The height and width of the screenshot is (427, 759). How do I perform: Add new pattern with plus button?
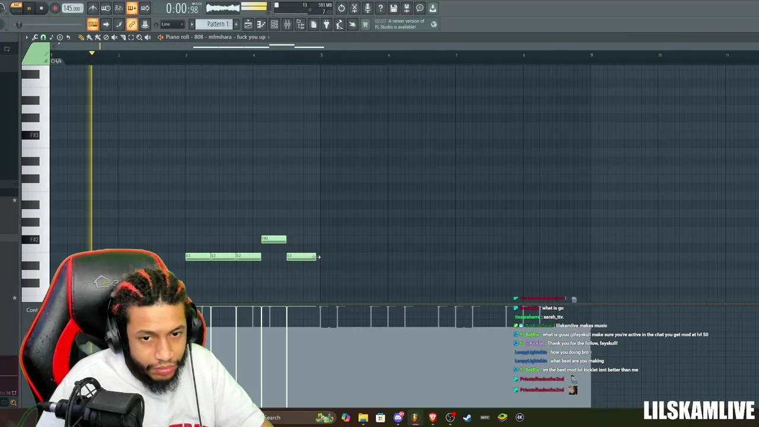point(236,24)
